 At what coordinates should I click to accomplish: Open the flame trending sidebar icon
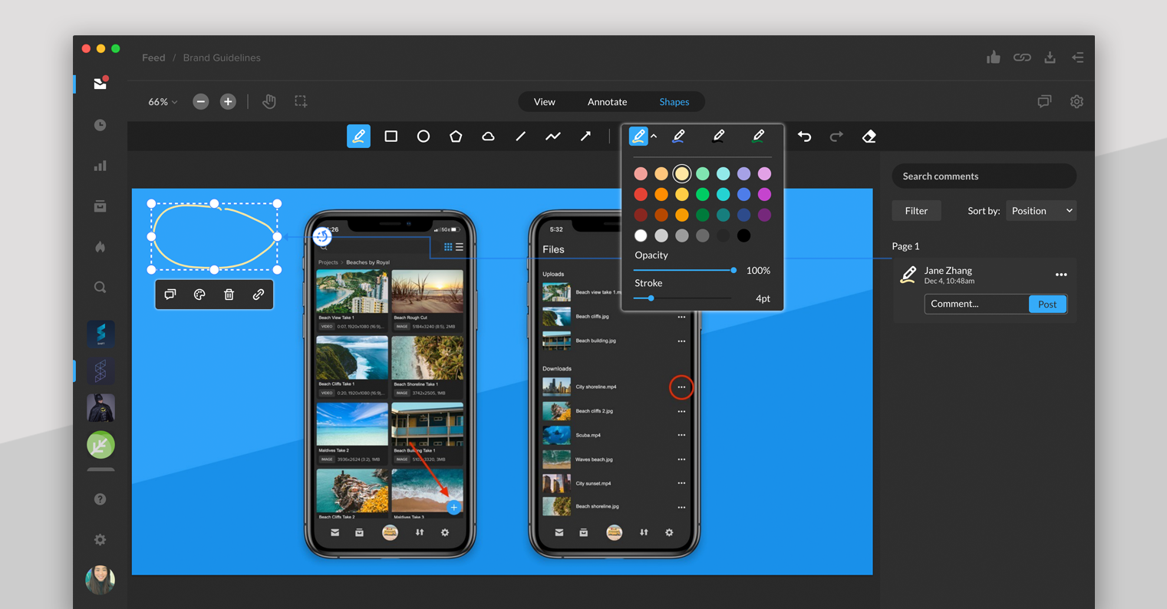point(101,247)
